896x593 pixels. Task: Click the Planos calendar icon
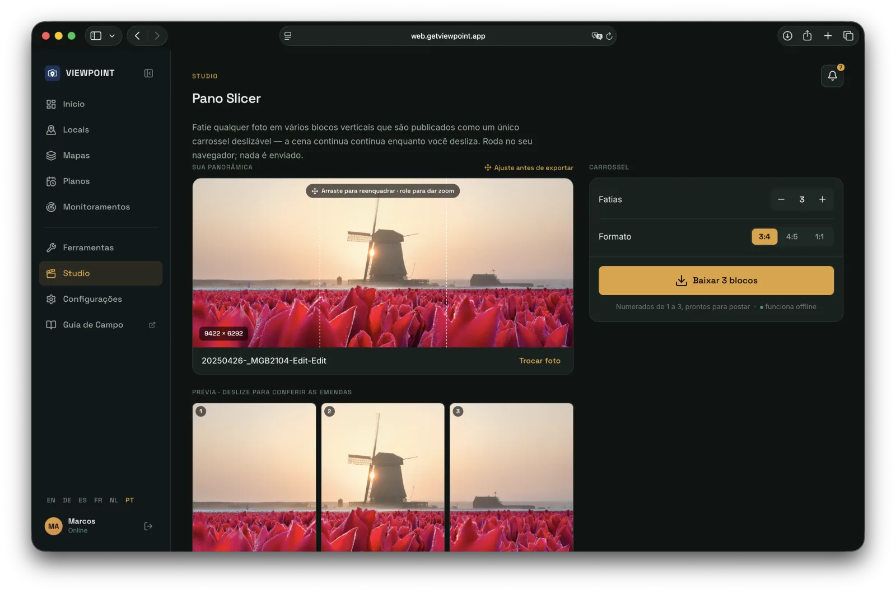coord(51,181)
